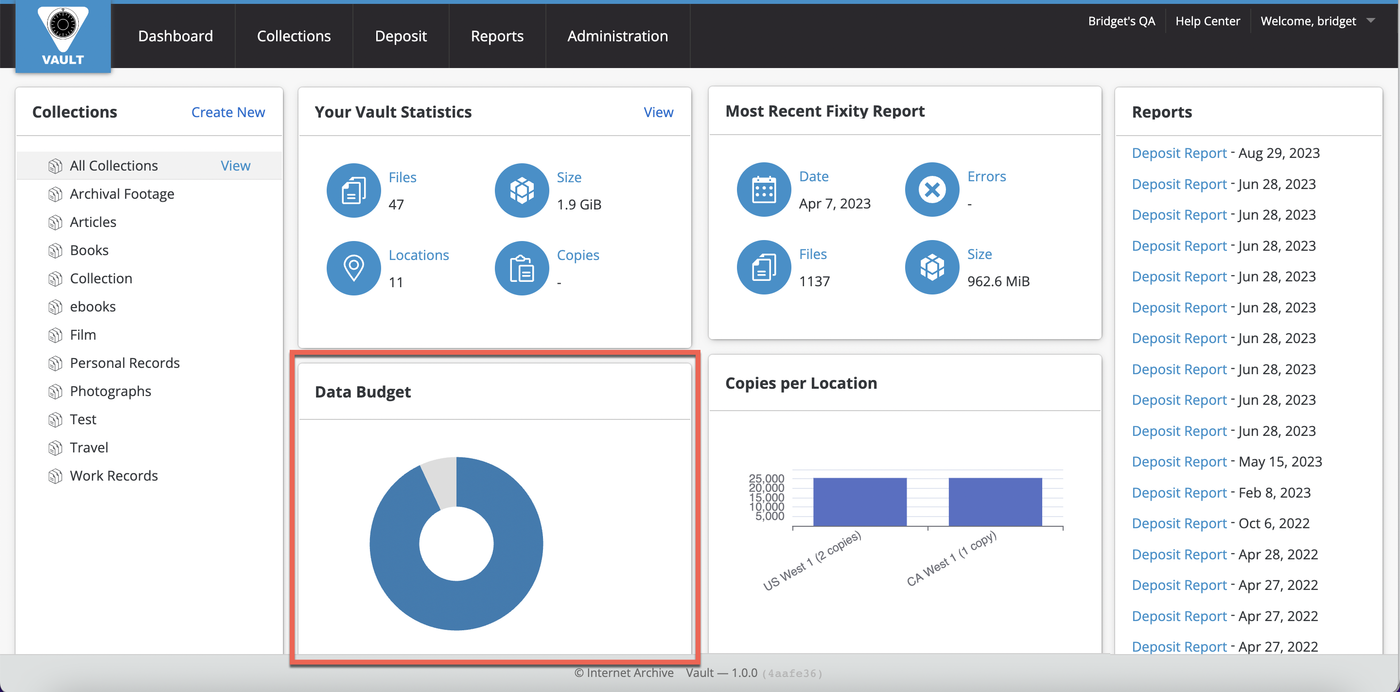Open the Help Center link
Image resolution: width=1400 pixels, height=692 pixels.
tap(1207, 20)
